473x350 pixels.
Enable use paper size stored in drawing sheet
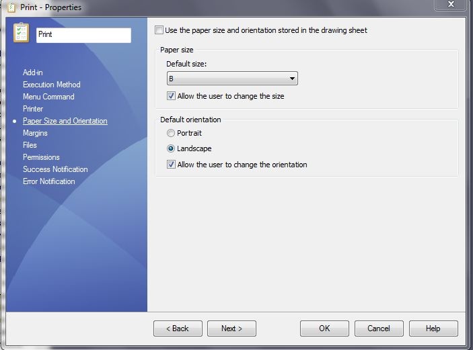point(159,30)
